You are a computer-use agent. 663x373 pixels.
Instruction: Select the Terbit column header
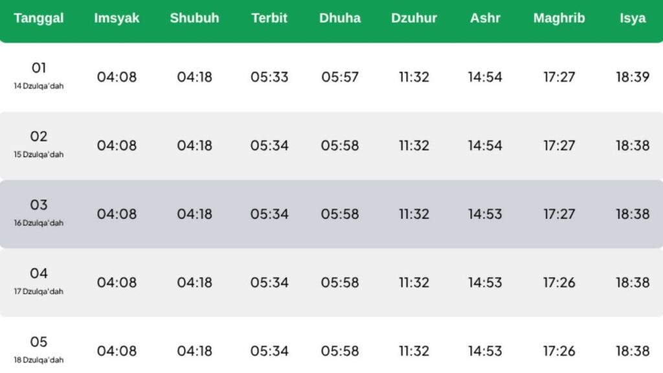click(269, 18)
